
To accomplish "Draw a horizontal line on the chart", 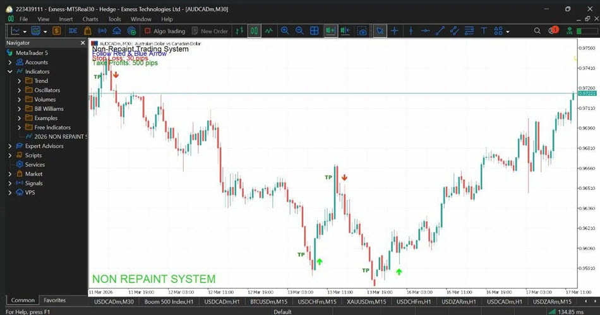I will 425,31.
